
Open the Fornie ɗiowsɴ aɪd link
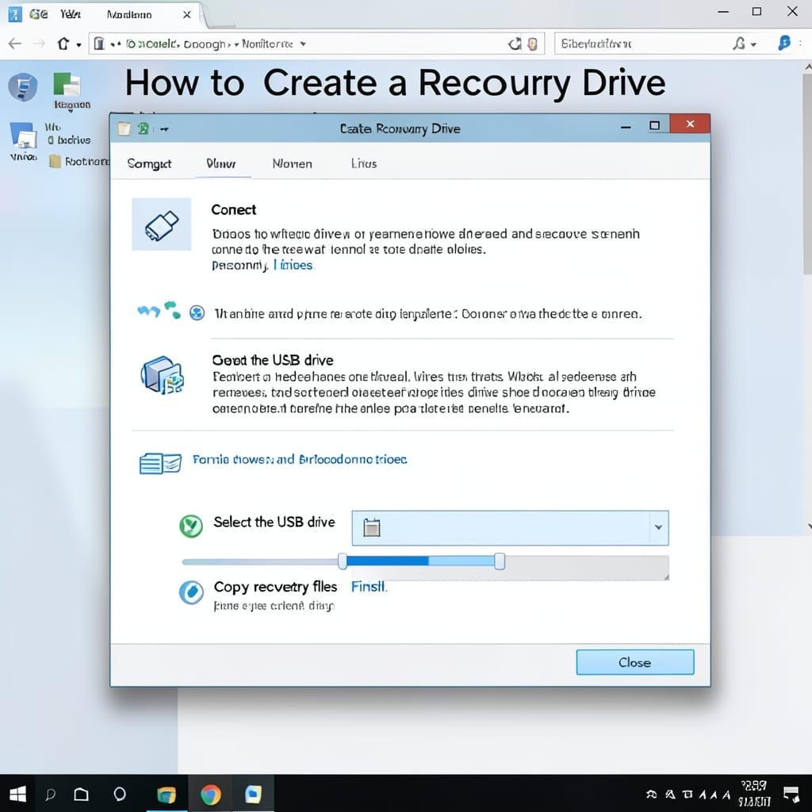pyautogui.click(x=299, y=459)
